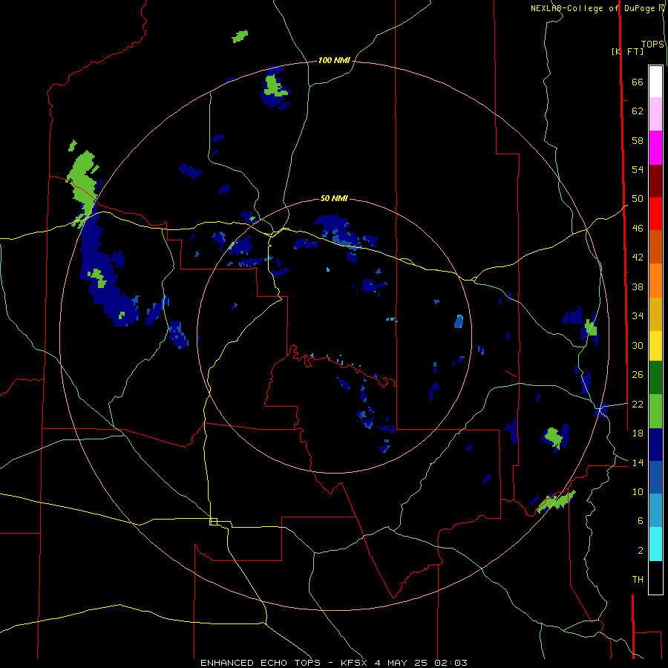
Task: Pick the gold legend color block
Action: click(x=655, y=314)
